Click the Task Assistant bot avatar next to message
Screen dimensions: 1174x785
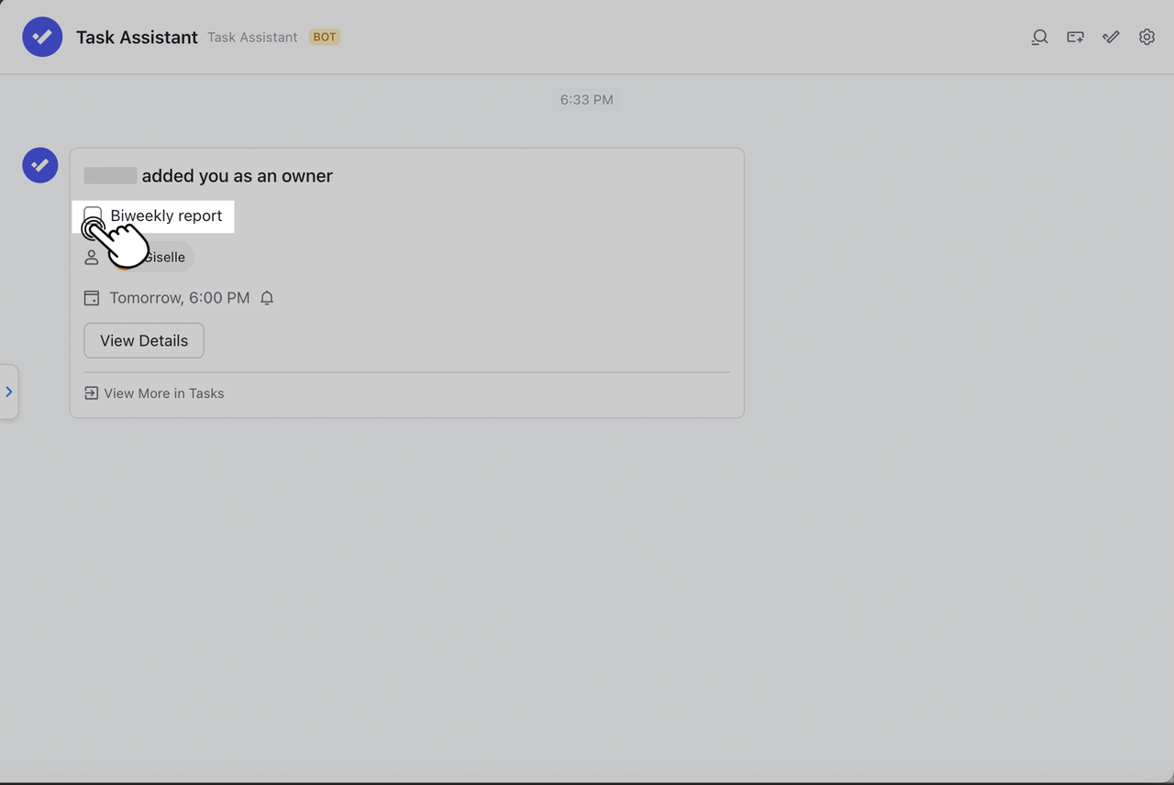(39, 165)
